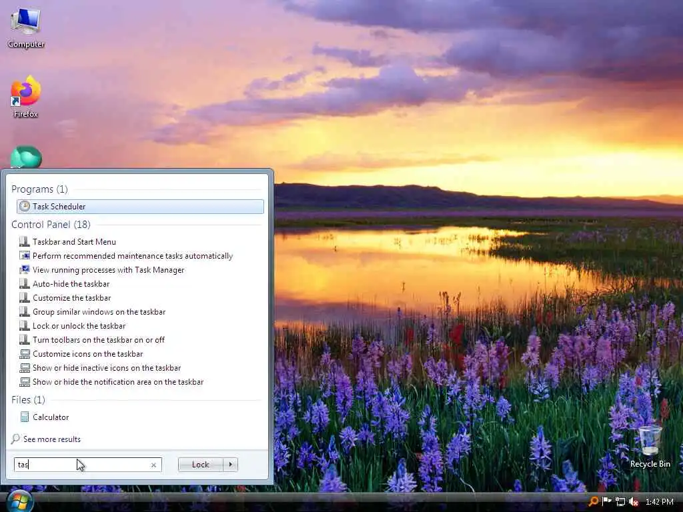Click icon beside Group similar windows

(25, 312)
